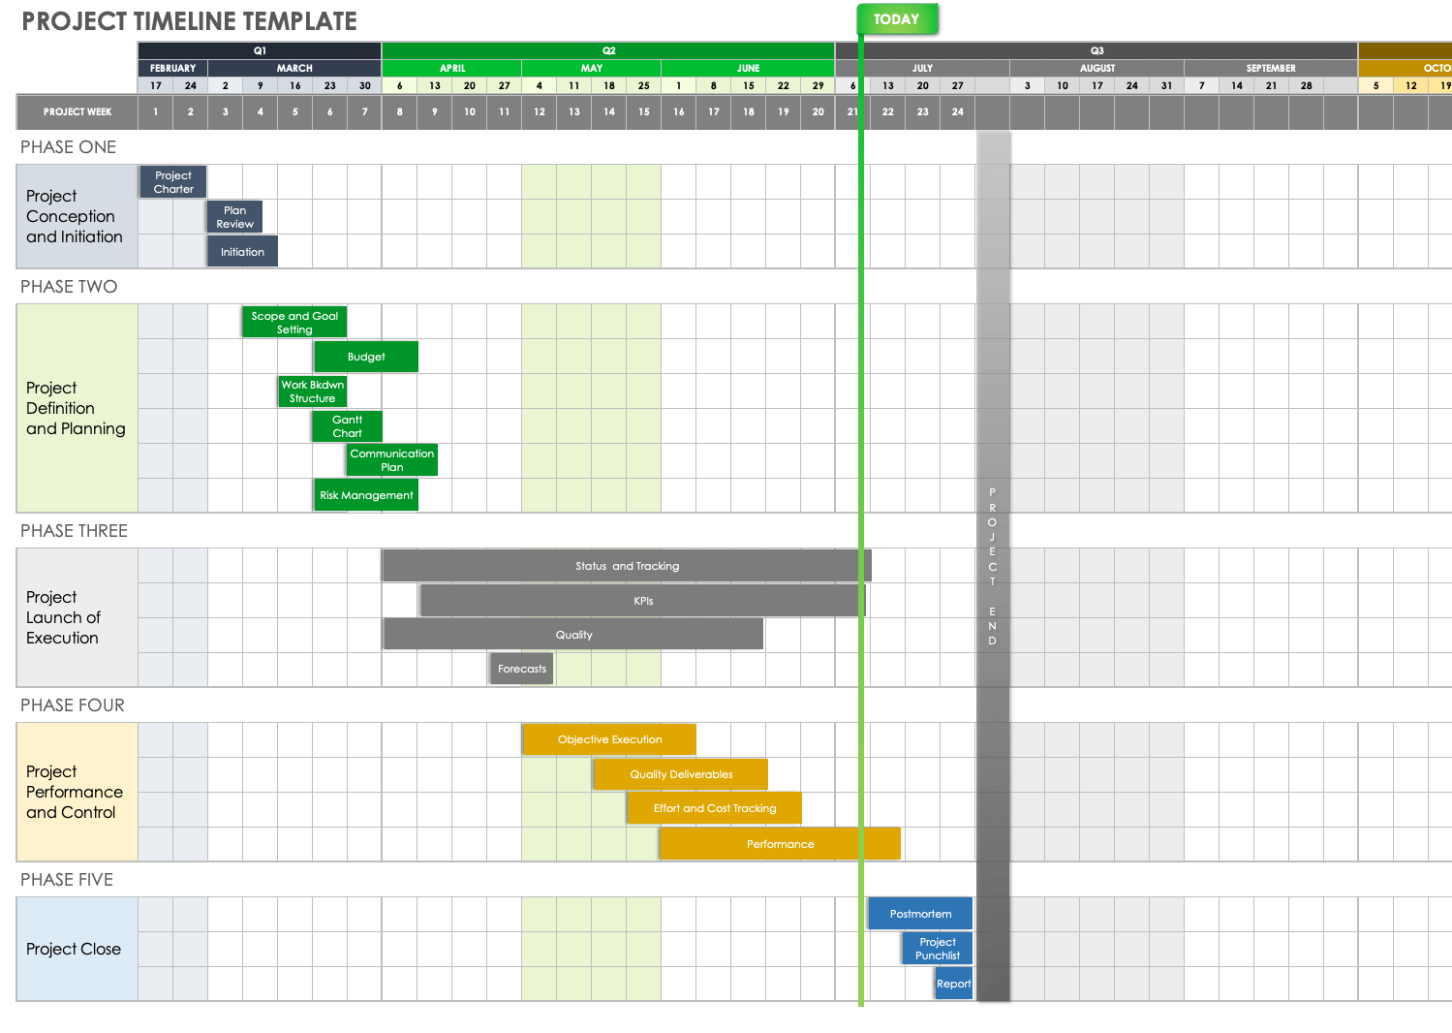Click the MAY month header

coord(592,68)
